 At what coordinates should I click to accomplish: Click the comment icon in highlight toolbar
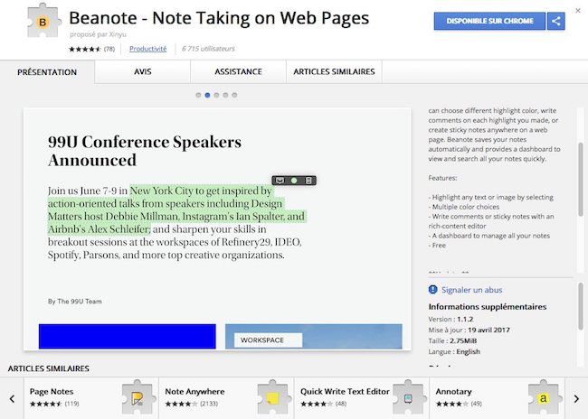[280, 181]
